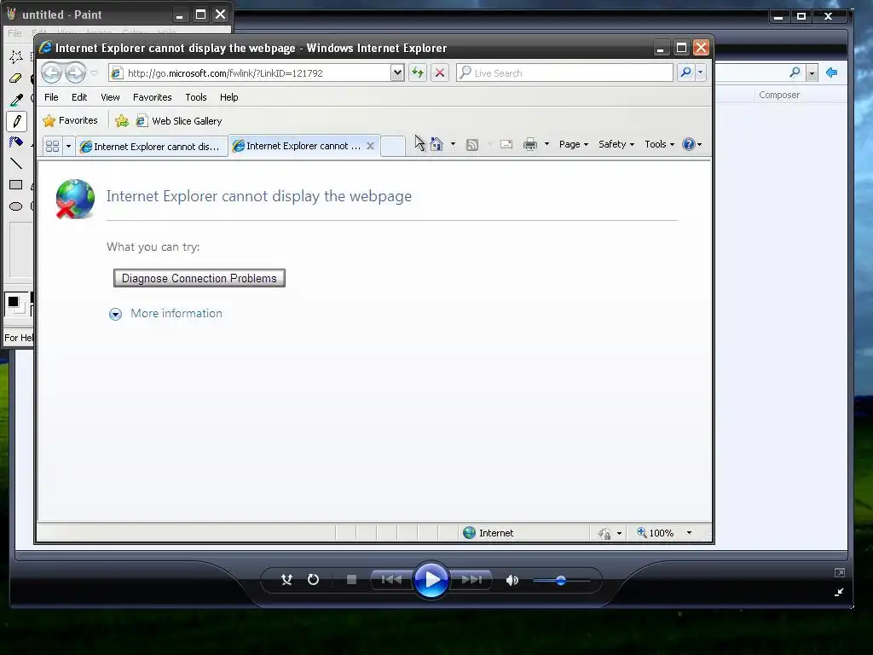This screenshot has width=873, height=655.
Task: Open Media Player search options dropdown
Action: click(x=812, y=73)
